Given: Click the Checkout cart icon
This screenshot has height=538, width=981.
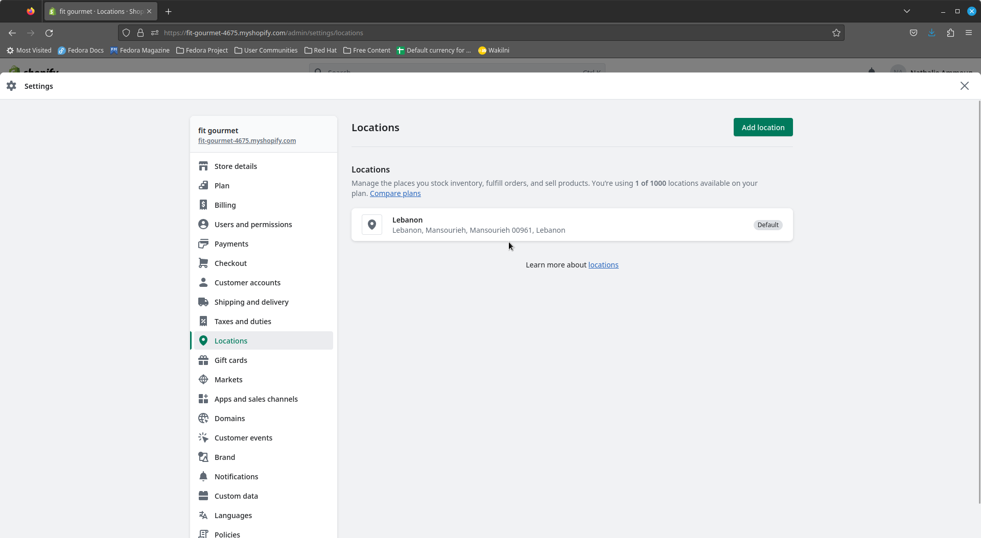Looking at the screenshot, I should [203, 263].
